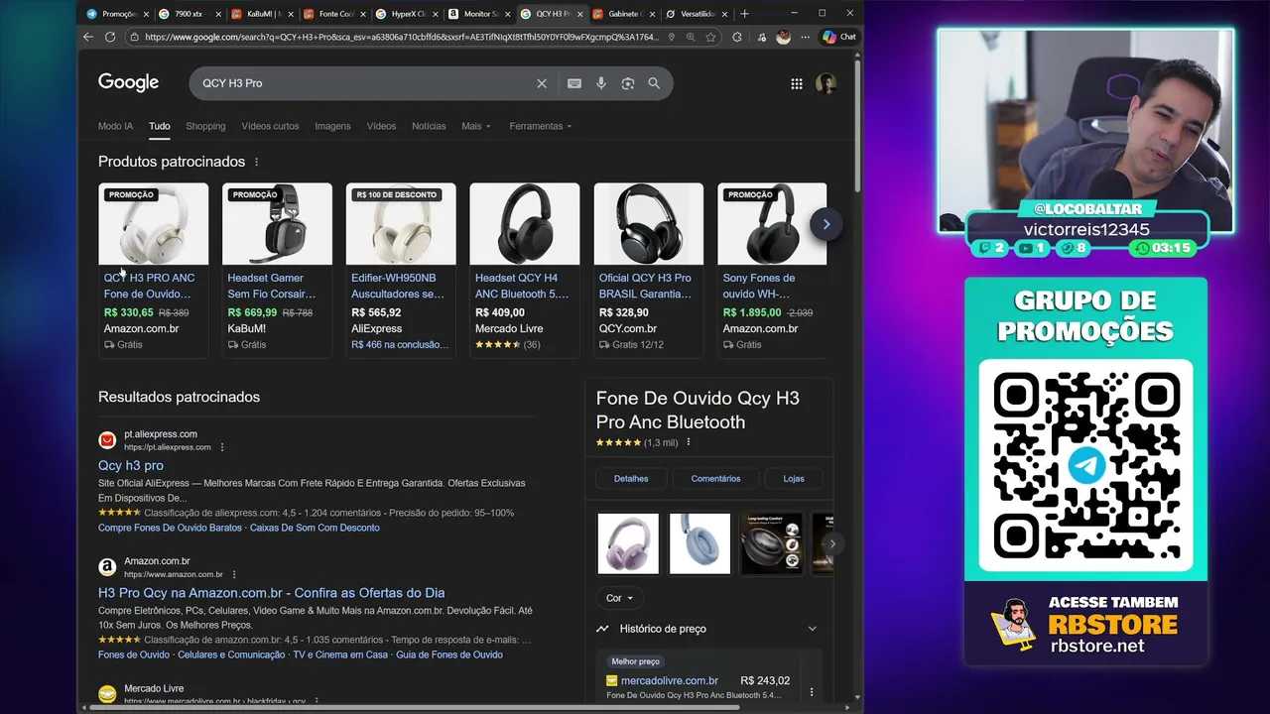This screenshot has height=714, width=1270.
Task: Open Oficial QCY H3 Pro BRASIL listing
Action: click(x=648, y=269)
